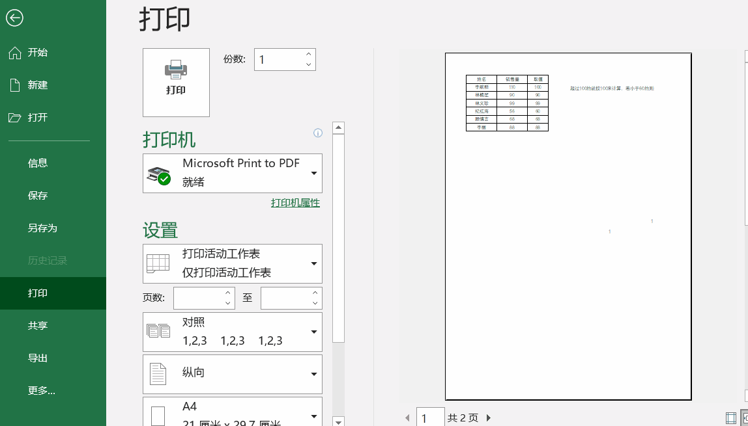Go to the next preview page

(x=489, y=418)
